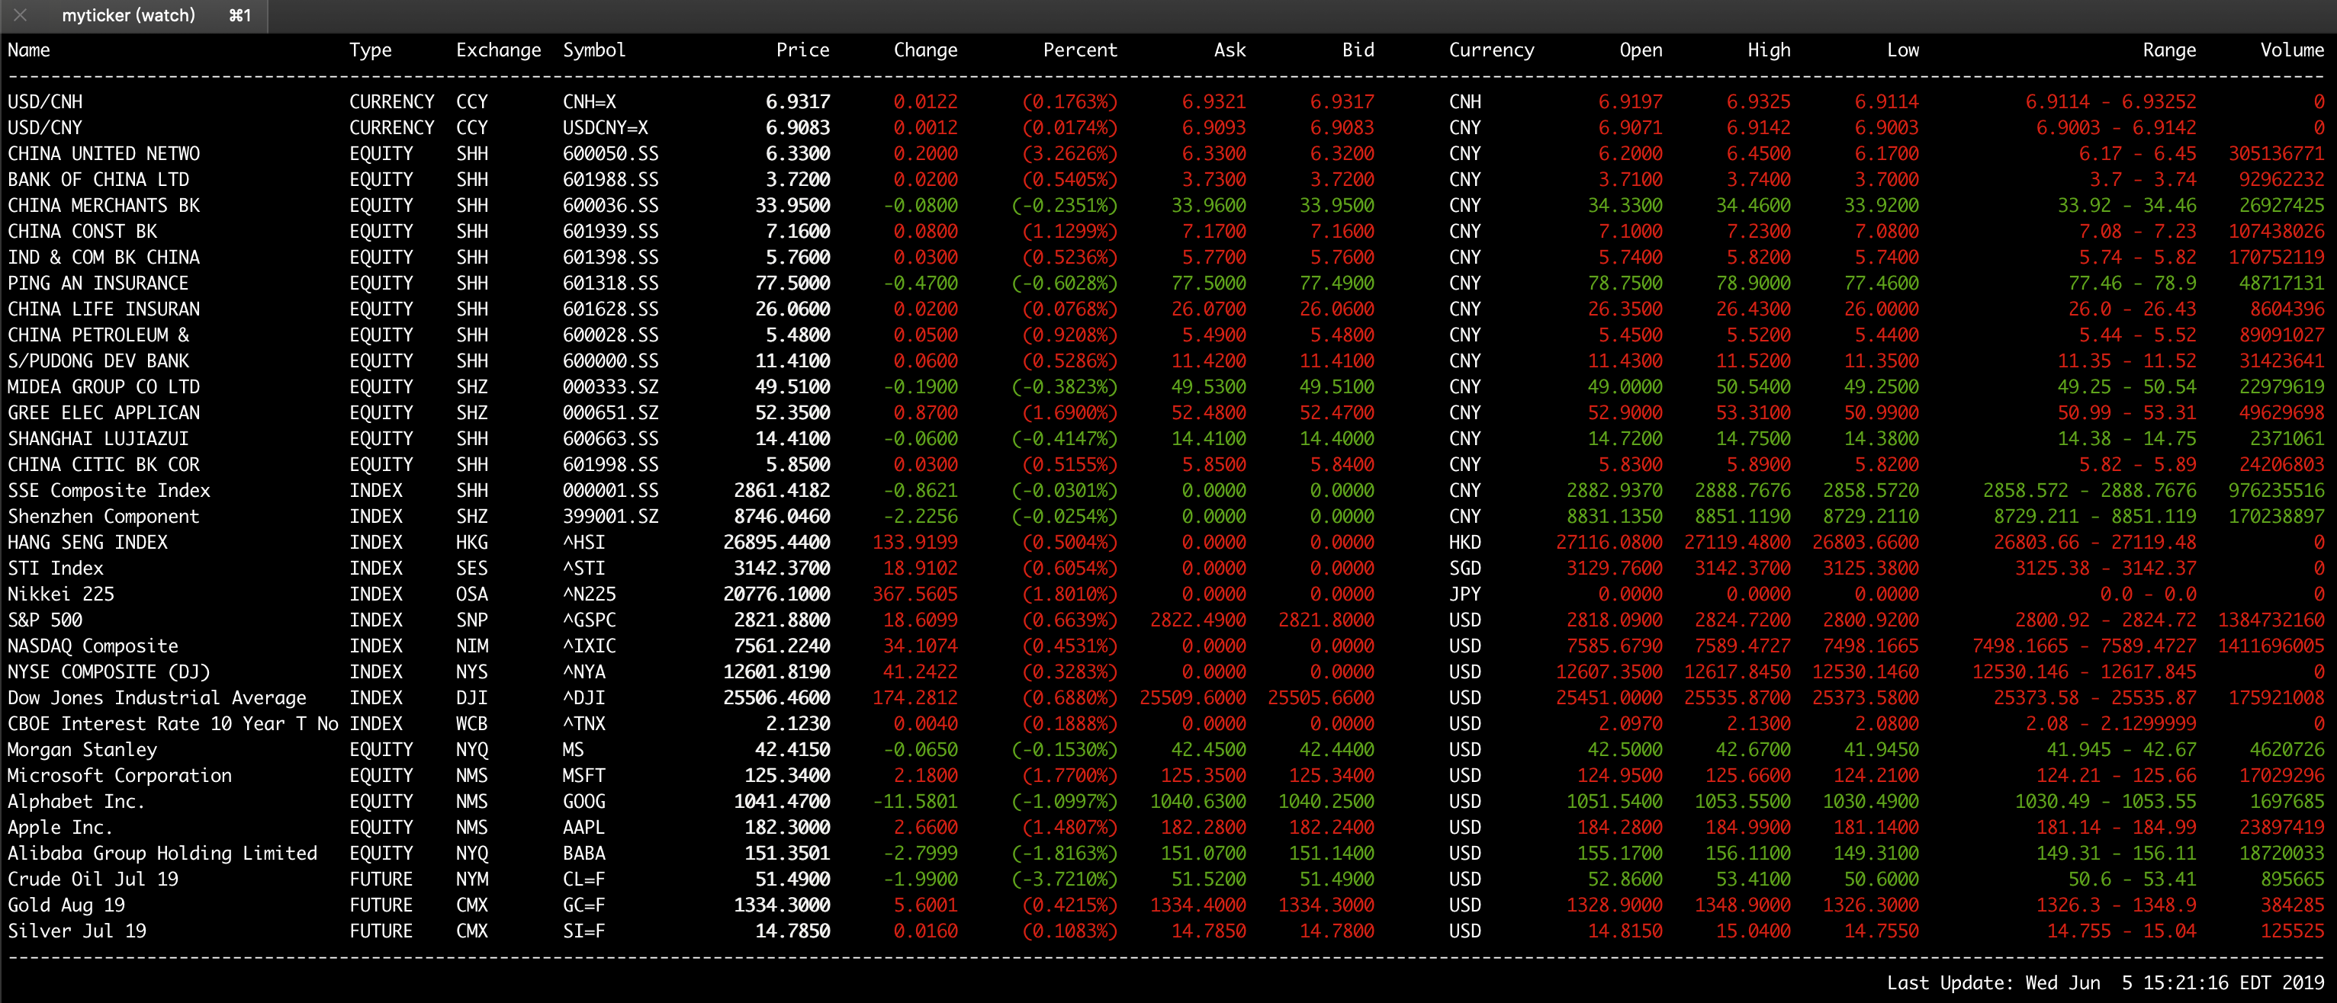This screenshot has height=1003, width=2337.
Task: Click Nikkei 225 change value 367.5605
Action: [915, 594]
